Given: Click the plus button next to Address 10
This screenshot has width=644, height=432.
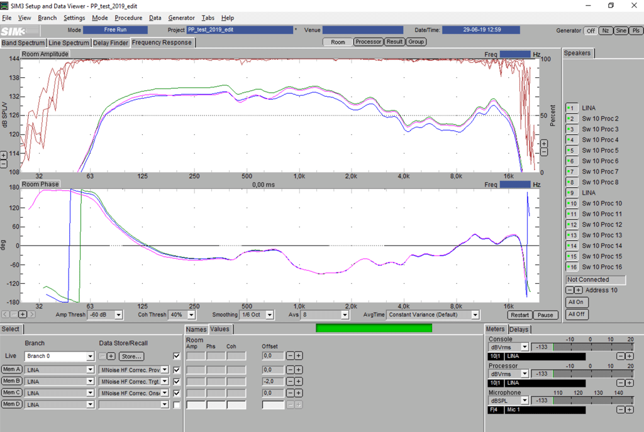Looking at the screenshot, I should tap(578, 290).
